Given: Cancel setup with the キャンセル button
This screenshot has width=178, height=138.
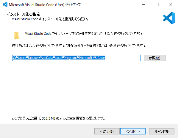Looking at the screenshot, I should click(162, 131).
